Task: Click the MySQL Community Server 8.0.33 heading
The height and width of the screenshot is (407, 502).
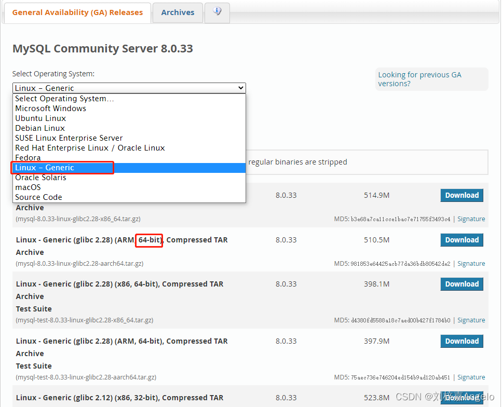Action: click(102, 49)
